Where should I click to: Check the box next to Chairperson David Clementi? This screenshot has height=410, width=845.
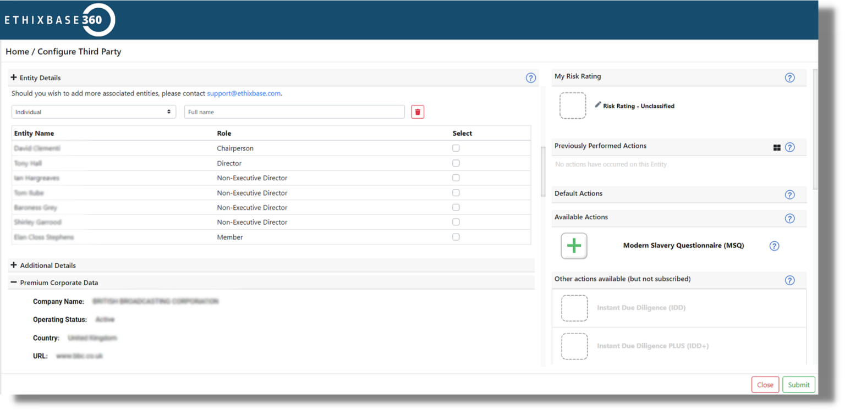click(456, 148)
